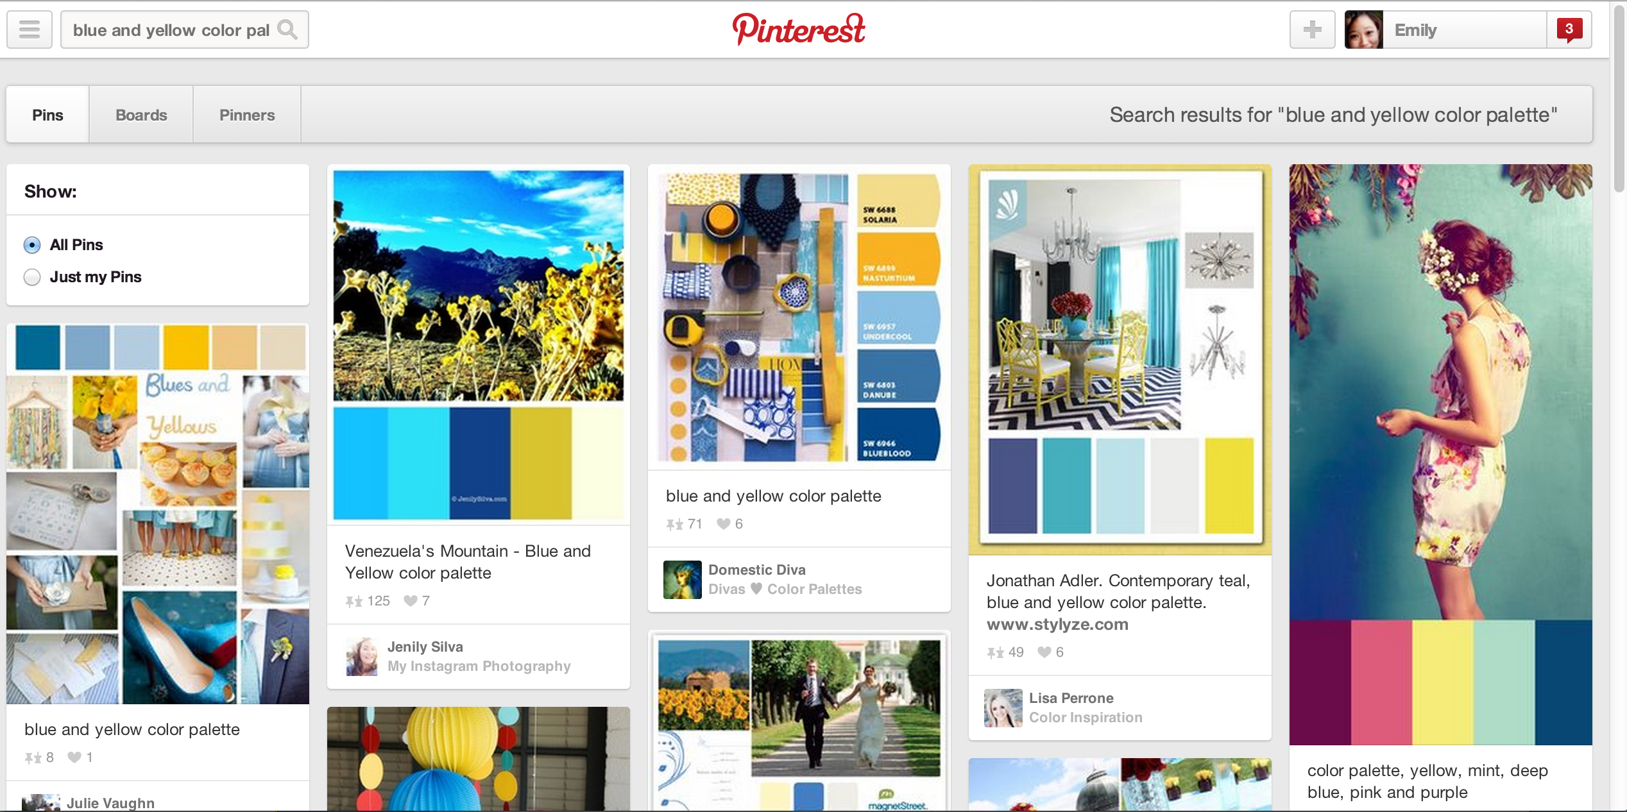
Task: Click the plus add pin button
Action: tap(1313, 30)
